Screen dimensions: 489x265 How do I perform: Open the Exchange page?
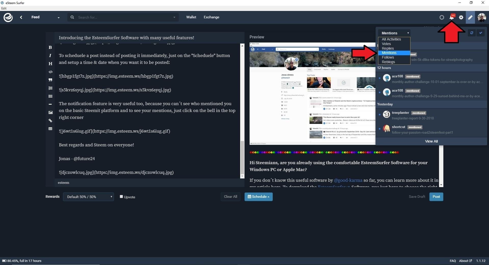[211, 17]
